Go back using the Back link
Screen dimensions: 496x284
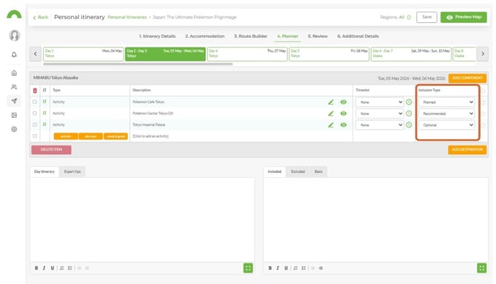(41, 17)
